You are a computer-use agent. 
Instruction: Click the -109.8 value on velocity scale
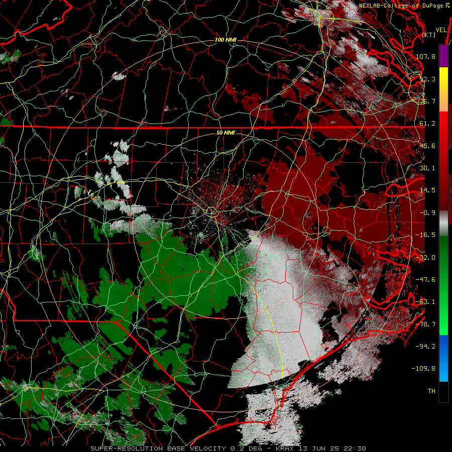[x=424, y=369]
